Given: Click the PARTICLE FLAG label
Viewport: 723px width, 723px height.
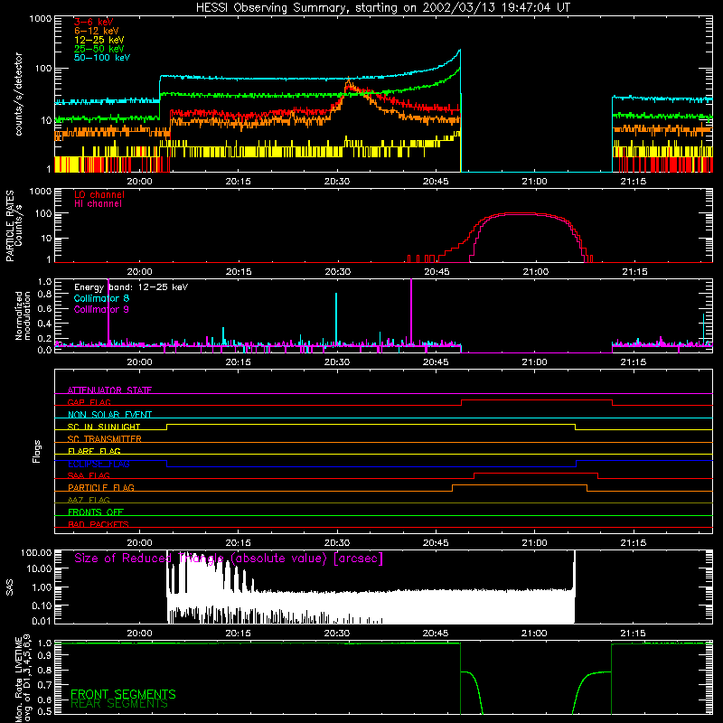Looking at the screenshot, I should click(101, 487).
